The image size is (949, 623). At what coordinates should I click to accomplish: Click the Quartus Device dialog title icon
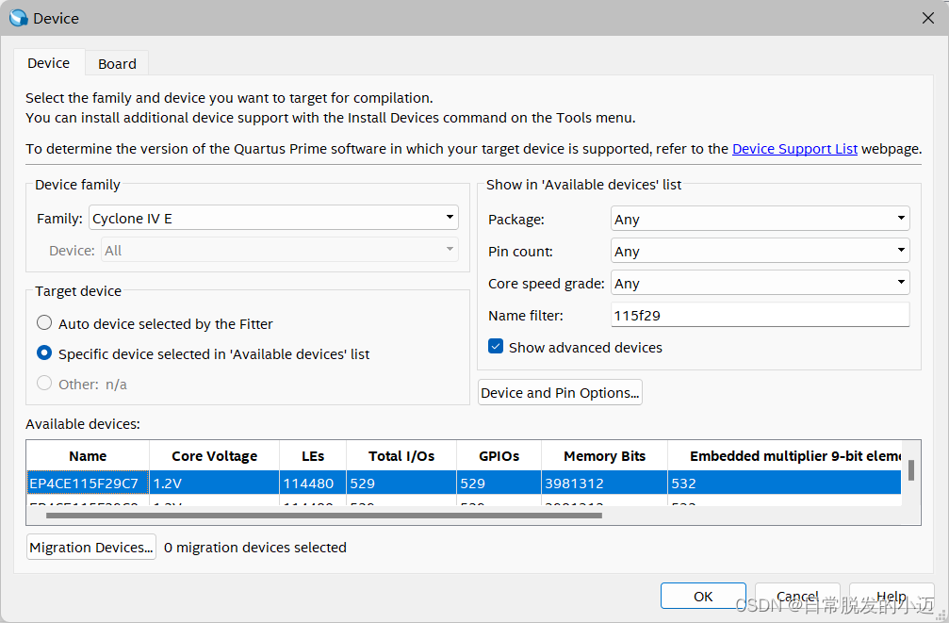pos(19,18)
